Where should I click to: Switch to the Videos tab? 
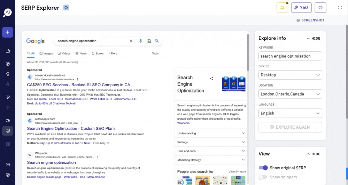(x=64, y=54)
